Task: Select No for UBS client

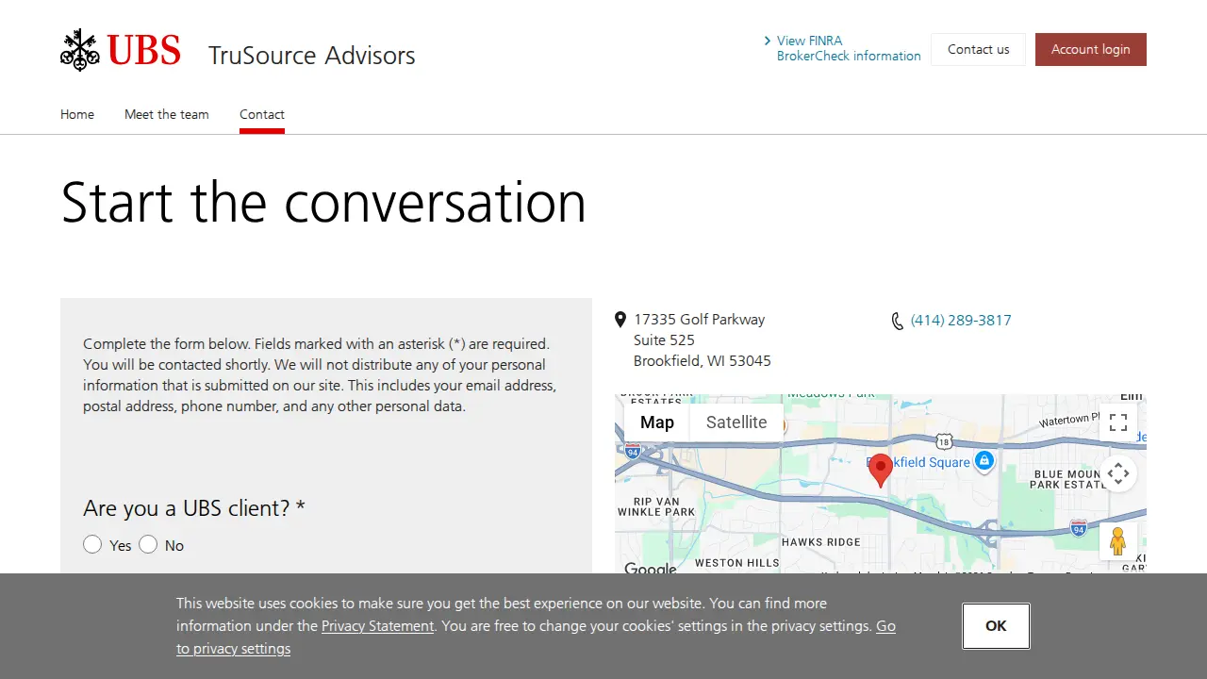Action: (148, 544)
